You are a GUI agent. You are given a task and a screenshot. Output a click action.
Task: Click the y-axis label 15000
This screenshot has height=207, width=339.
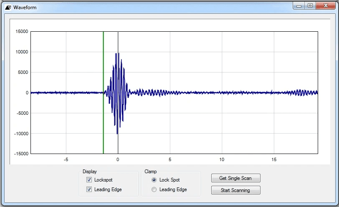[21, 32]
